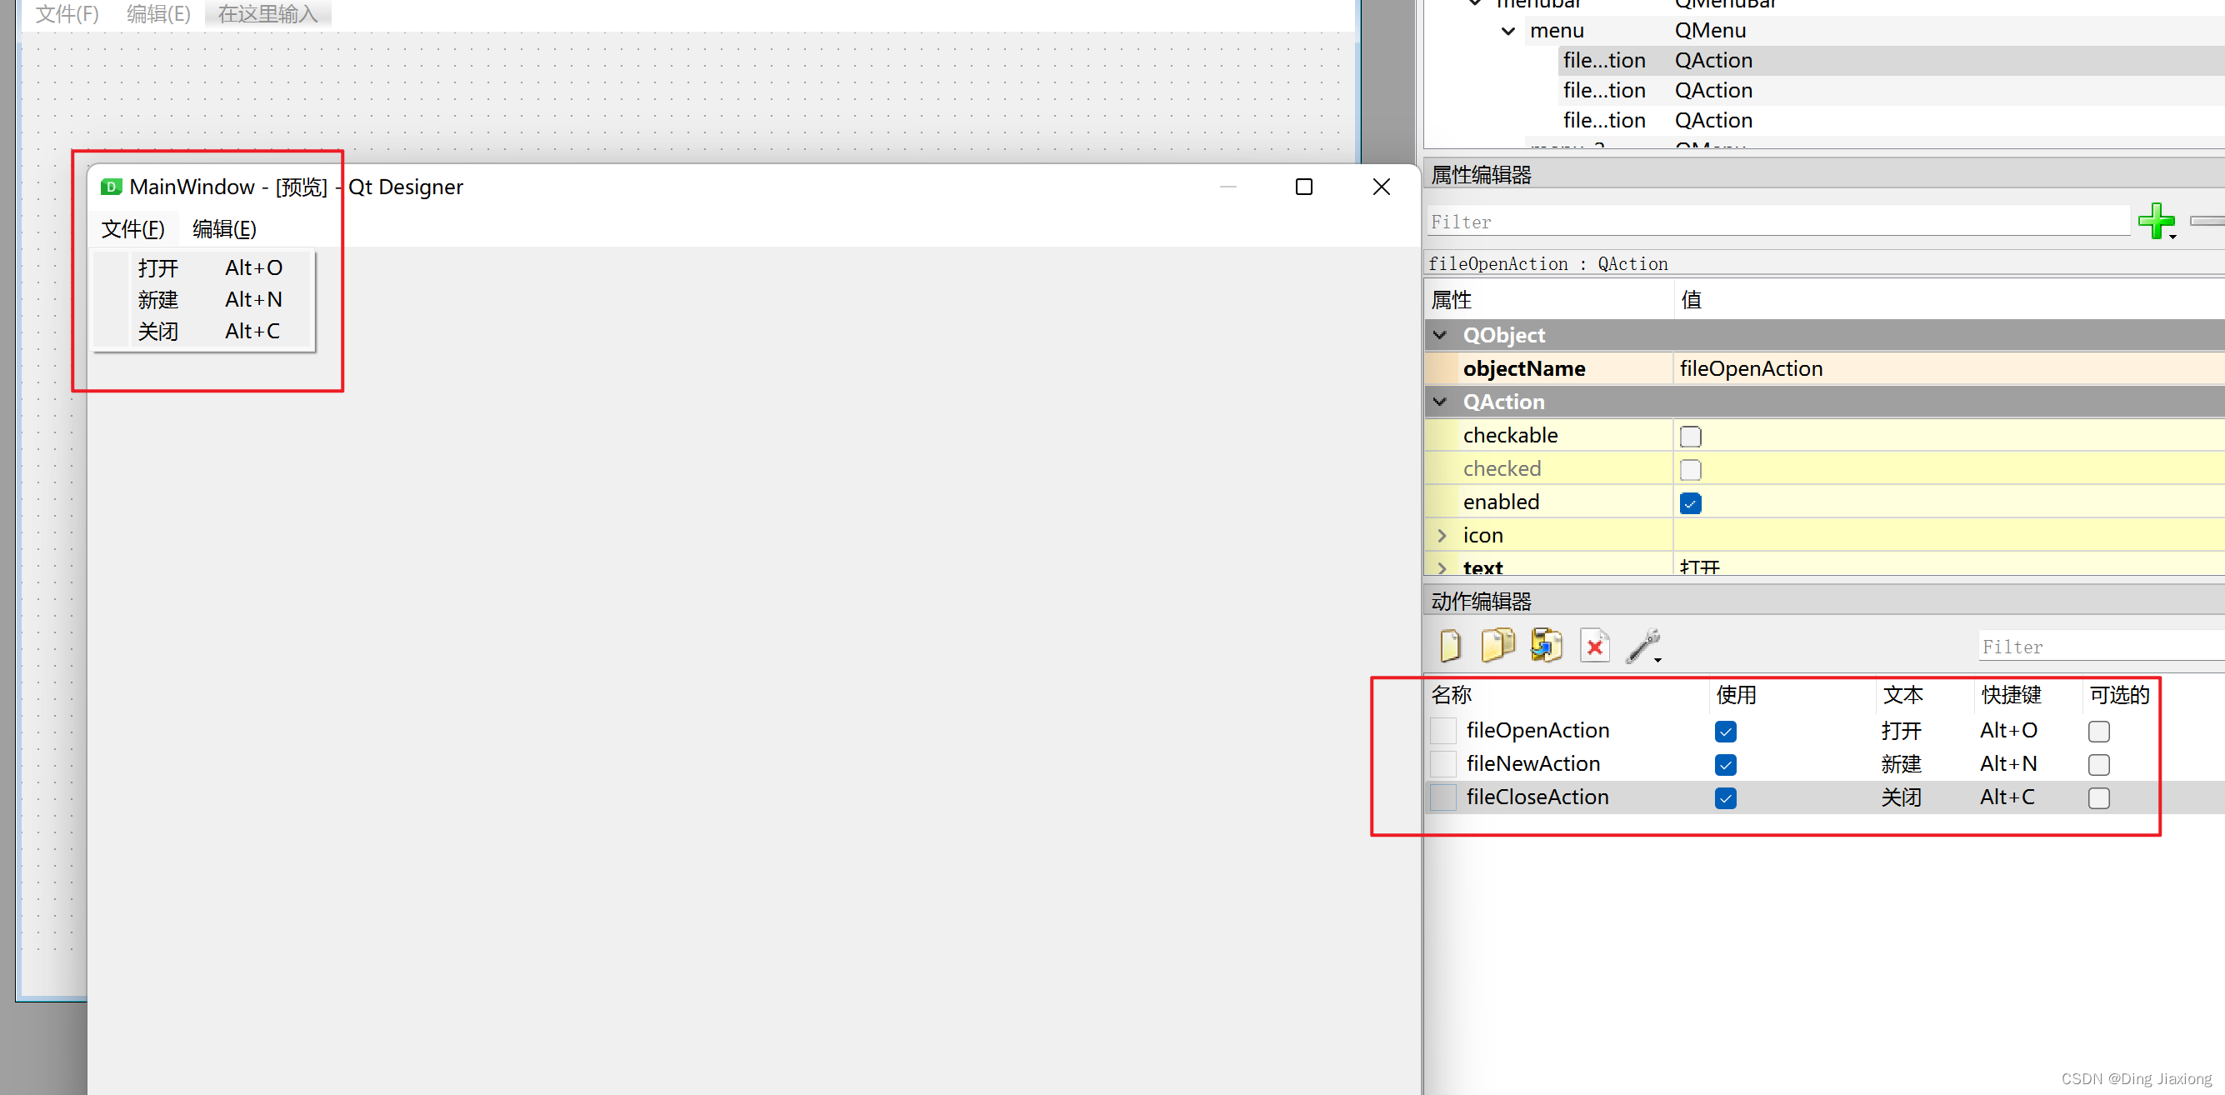Click the 在这里输入 placeholder menu

click(x=267, y=14)
